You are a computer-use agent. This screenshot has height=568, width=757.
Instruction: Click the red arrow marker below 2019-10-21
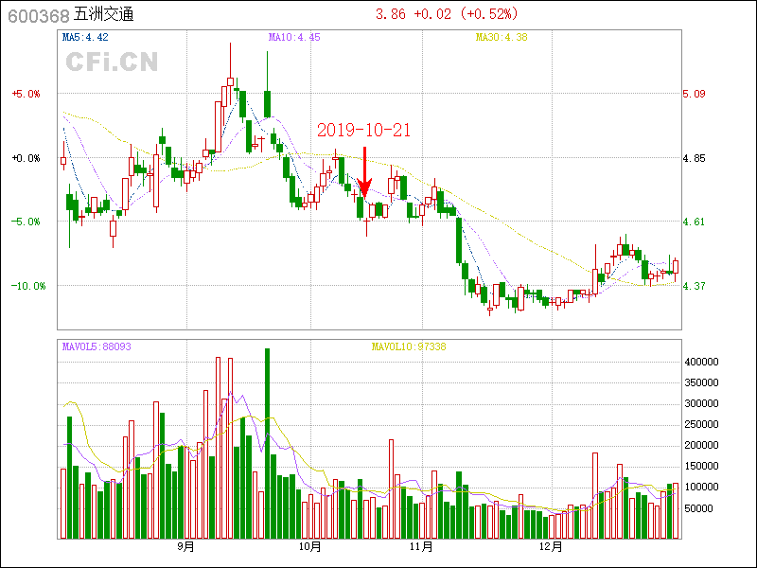(364, 170)
